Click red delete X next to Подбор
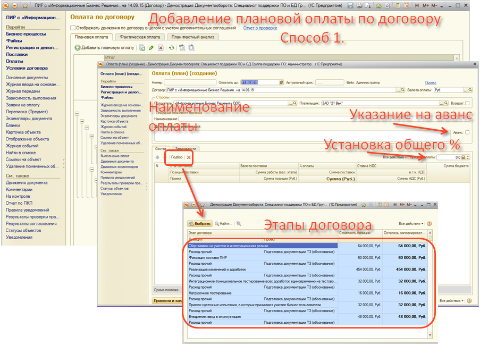Viewport: 480px width, 345px height. click(188, 157)
